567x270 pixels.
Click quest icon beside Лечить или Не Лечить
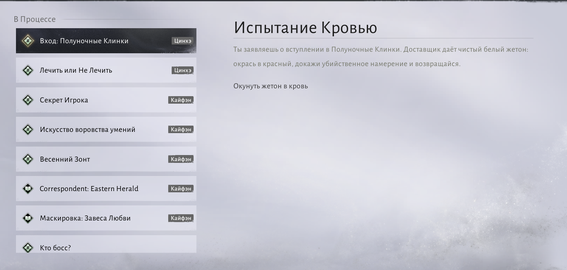tap(28, 70)
